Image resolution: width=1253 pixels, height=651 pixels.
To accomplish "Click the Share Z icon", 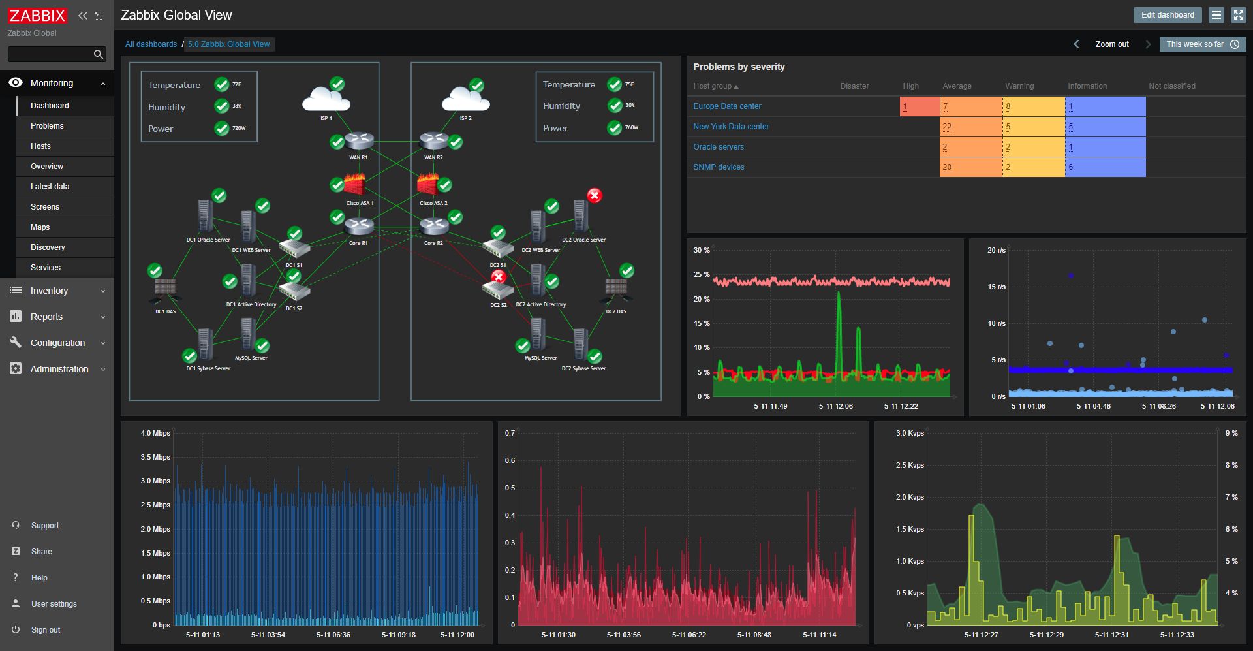I will coord(16,551).
